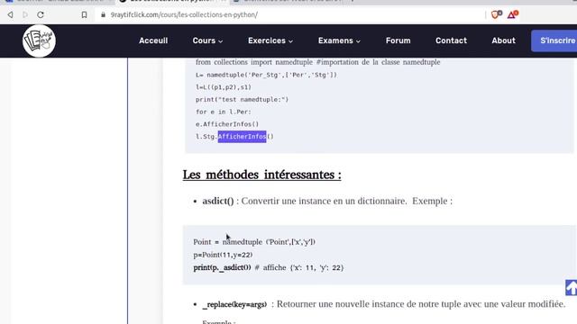Image resolution: width=577 pixels, height=324 pixels.
Task: Click the asdict() bullet term
Action: (x=218, y=201)
